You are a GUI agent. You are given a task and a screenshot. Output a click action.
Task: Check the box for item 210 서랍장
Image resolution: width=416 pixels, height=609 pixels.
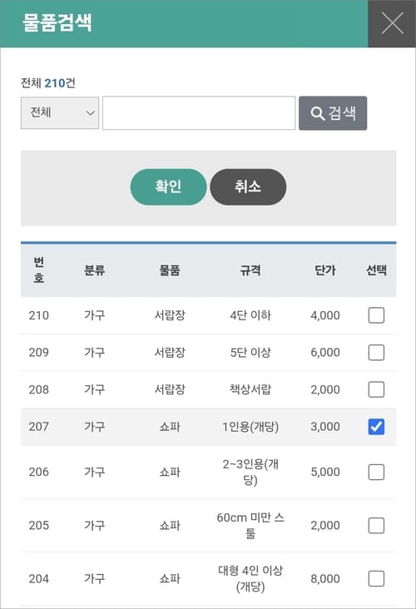[x=376, y=315]
